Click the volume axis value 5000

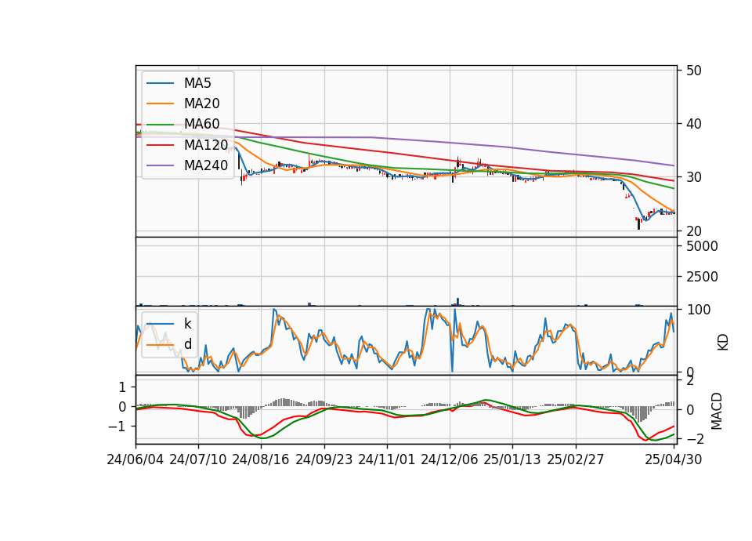tap(702, 246)
